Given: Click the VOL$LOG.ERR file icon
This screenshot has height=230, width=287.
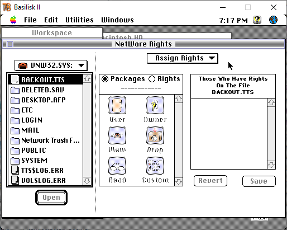Looking at the screenshot, I should (15, 180).
